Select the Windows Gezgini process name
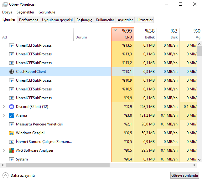Viewport: 202px width, 183px height. click(30, 133)
